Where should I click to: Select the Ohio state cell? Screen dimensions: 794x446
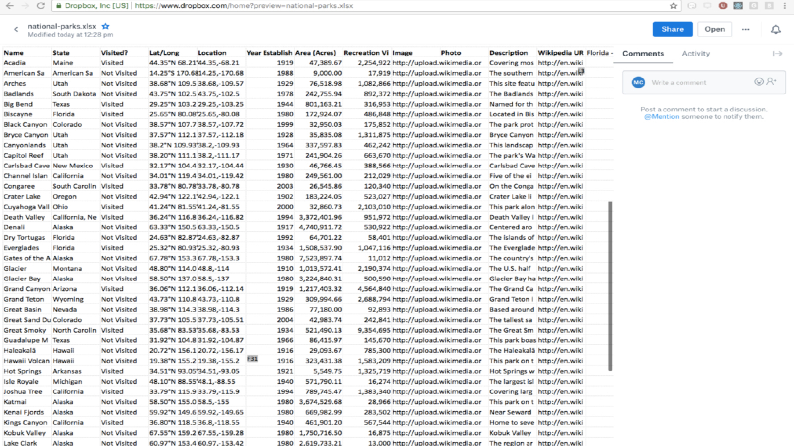coord(61,207)
